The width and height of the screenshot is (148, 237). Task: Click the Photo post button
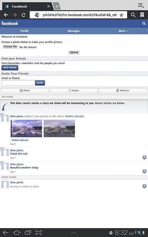pos(25,90)
